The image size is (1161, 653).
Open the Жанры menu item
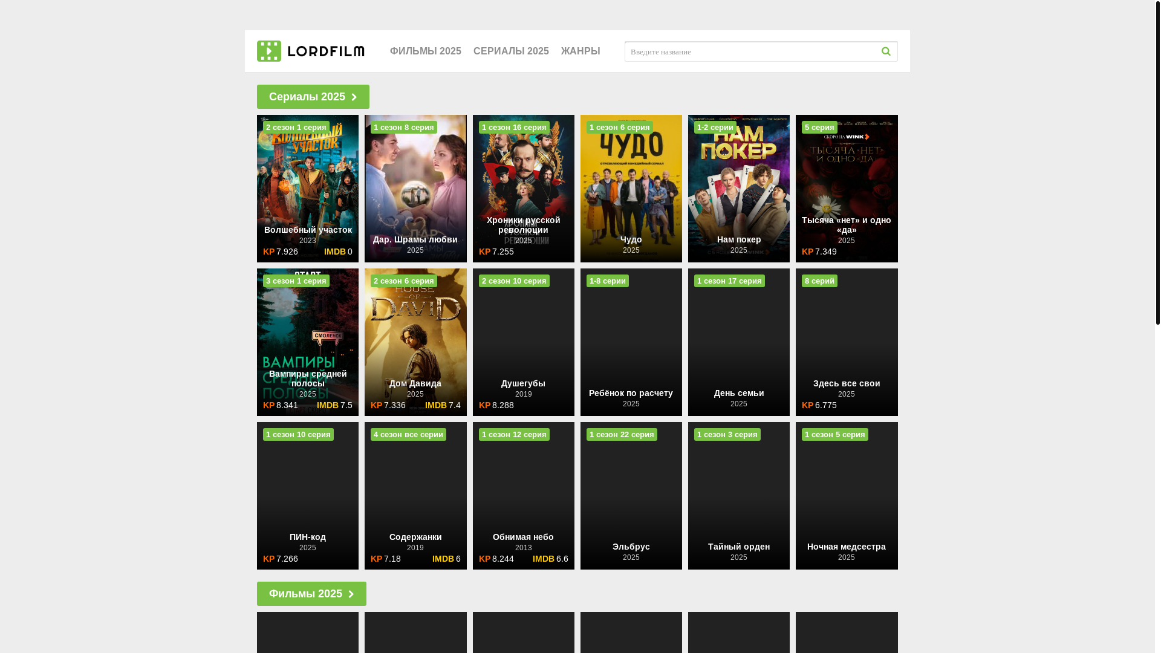click(x=580, y=51)
